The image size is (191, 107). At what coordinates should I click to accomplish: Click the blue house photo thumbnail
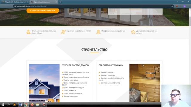point(44,83)
